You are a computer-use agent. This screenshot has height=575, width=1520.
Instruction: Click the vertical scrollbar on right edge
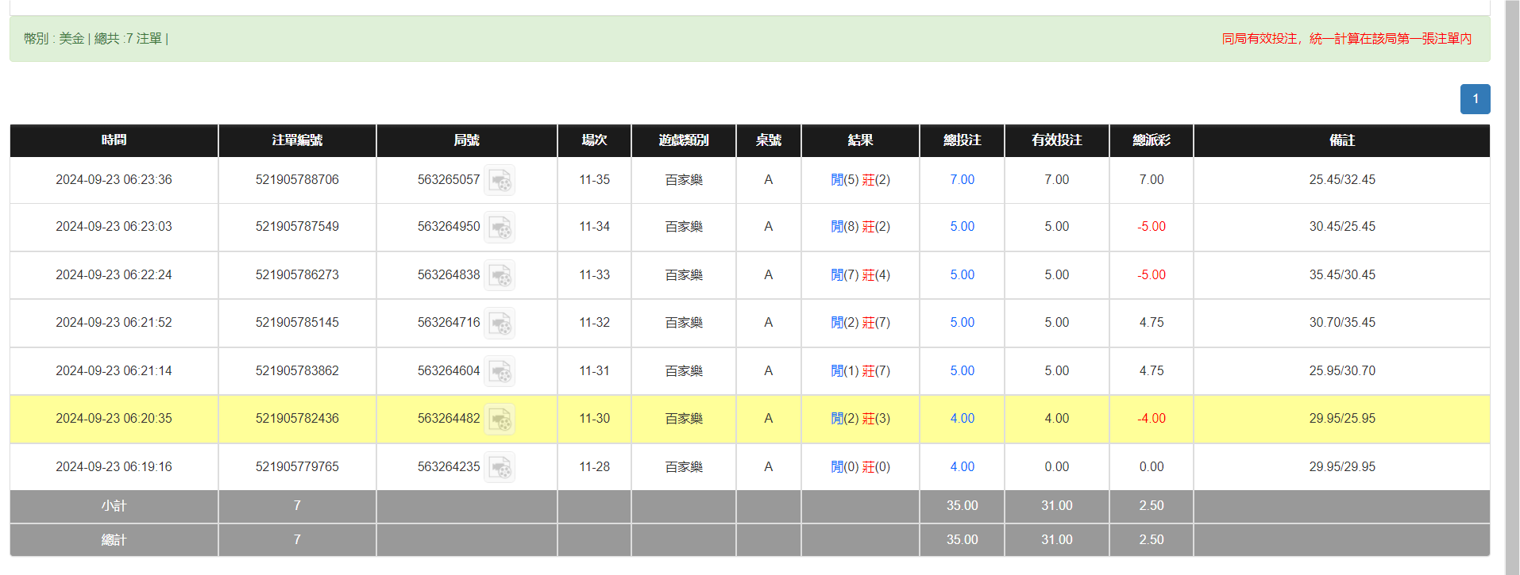click(1512, 287)
